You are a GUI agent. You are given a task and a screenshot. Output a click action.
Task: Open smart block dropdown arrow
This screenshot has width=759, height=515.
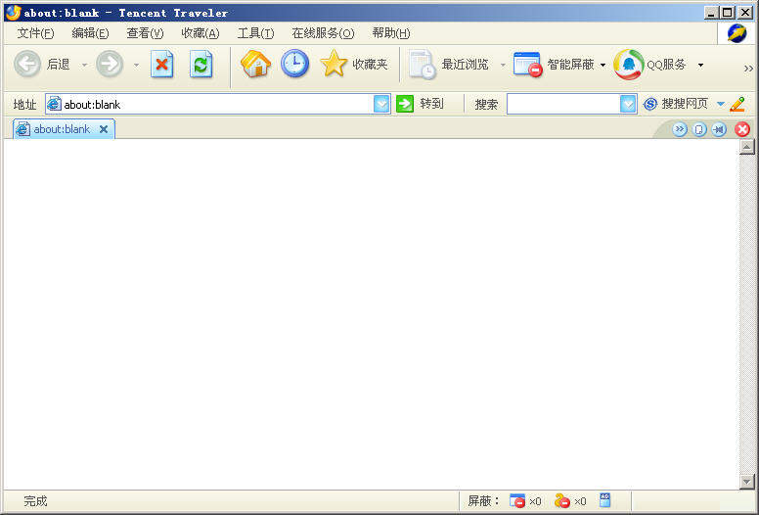point(603,65)
